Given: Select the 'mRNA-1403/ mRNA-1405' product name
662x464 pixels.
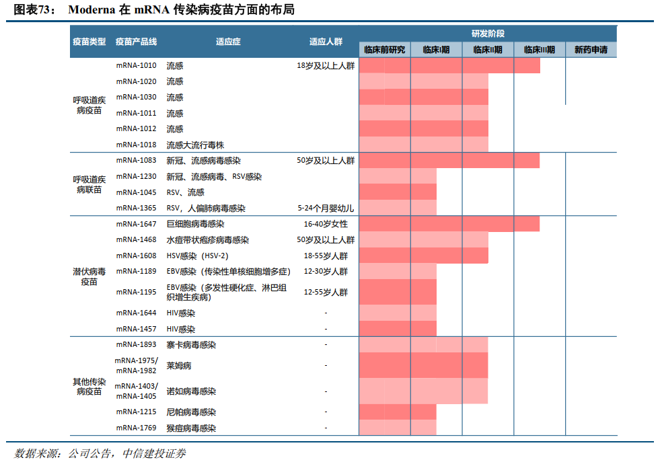Looking at the screenshot, I should click(x=137, y=391).
